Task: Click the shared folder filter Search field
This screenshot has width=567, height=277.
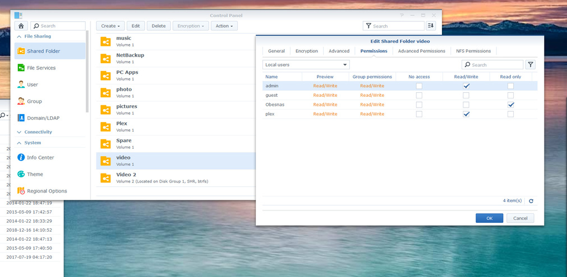Action: click(x=394, y=26)
